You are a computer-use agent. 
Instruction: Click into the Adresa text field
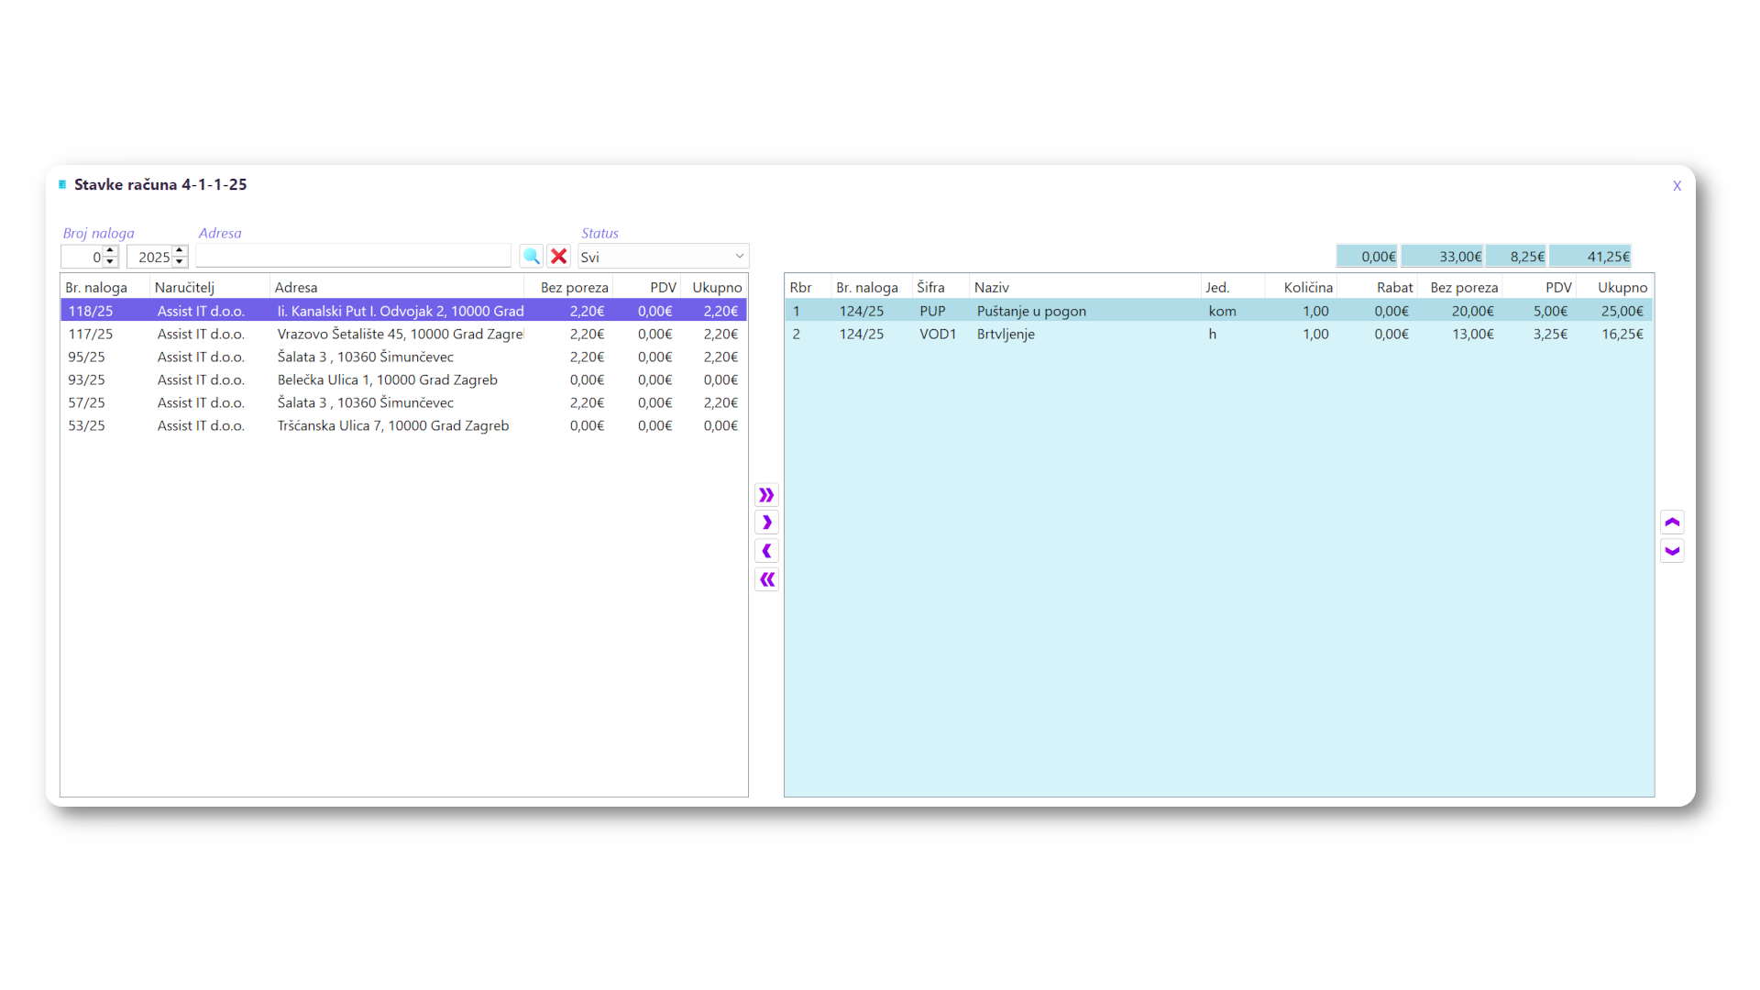[353, 257]
